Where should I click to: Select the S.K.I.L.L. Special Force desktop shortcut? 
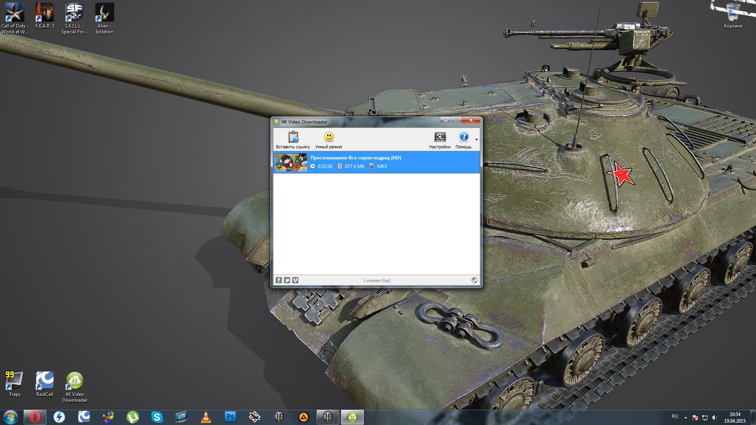coord(74,18)
